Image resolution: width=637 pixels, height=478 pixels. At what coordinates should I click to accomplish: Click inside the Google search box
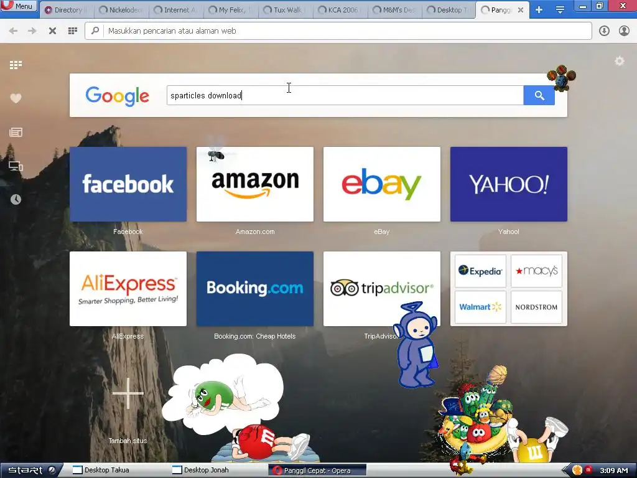[345, 95]
